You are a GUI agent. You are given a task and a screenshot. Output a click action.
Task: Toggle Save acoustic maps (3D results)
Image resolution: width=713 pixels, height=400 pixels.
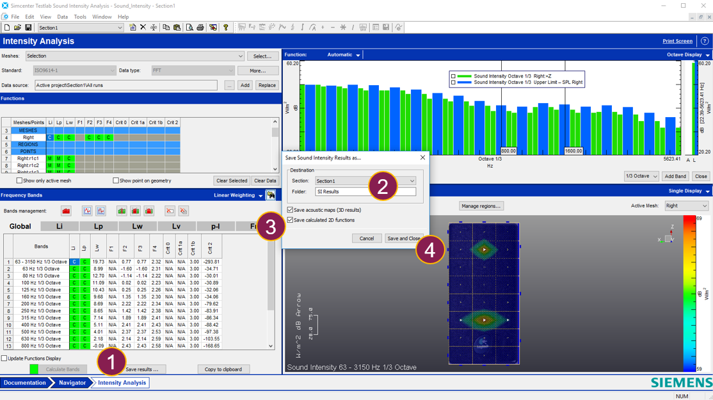click(x=291, y=210)
